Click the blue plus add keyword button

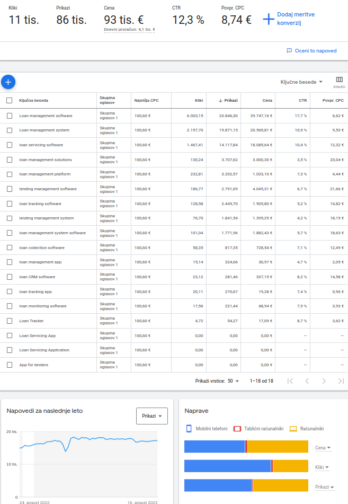(x=8, y=82)
